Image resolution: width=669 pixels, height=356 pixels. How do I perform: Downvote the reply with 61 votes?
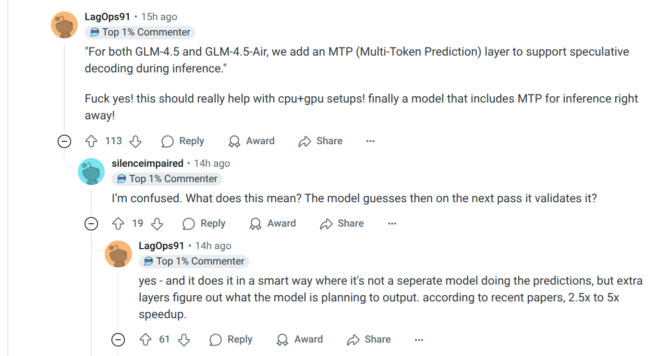tap(184, 340)
